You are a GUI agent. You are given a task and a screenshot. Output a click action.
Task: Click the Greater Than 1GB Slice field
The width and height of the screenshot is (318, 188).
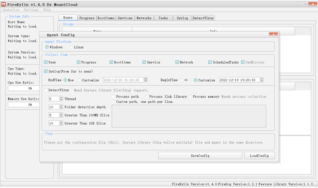[54, 123]
